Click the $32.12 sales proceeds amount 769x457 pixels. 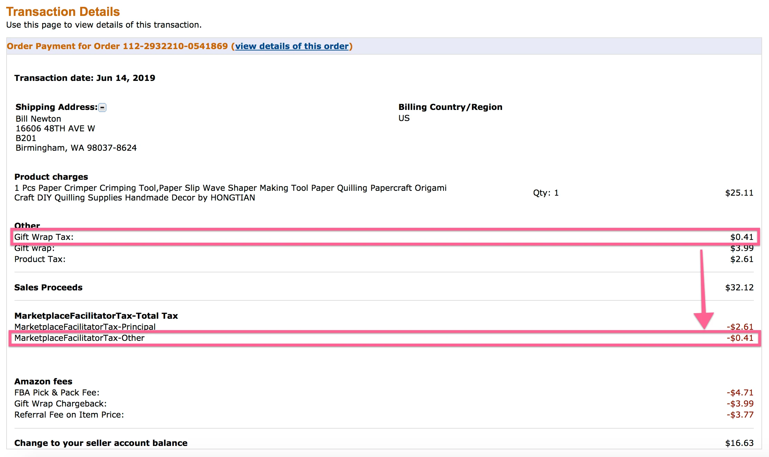click(x=739, y=288)
